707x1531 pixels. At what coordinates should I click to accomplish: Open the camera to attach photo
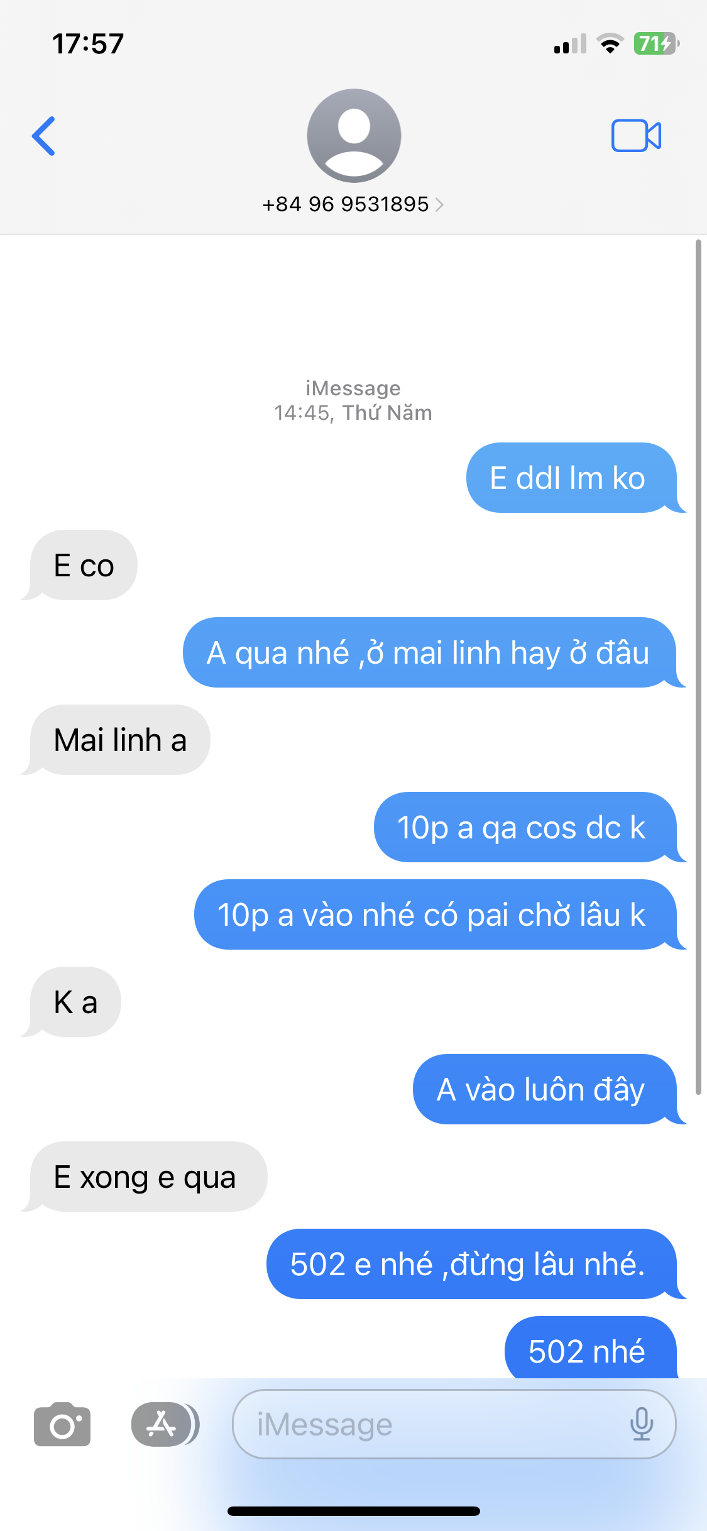pos(62,1424)
